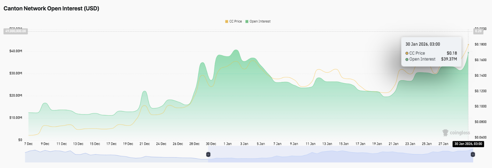Select the 15 Jan date on x-axis
Viewport: 492px width, 168px height.
(x=344, y=144)
